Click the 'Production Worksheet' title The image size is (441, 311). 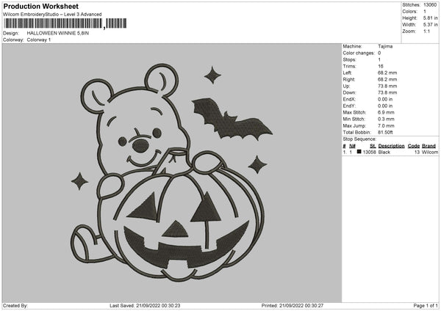tap(40, 6)
